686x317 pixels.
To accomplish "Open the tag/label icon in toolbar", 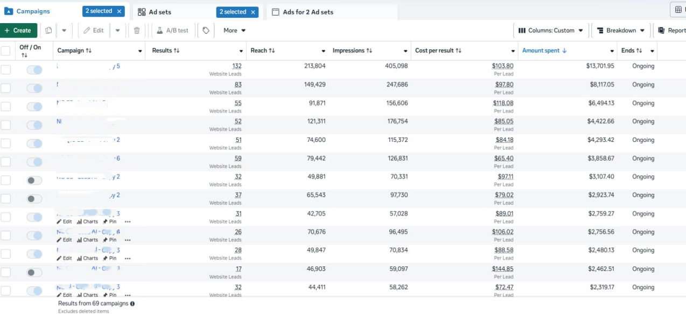I will coord(206,31).
